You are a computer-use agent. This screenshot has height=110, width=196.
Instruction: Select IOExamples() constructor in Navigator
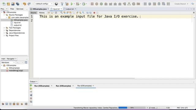14,68
